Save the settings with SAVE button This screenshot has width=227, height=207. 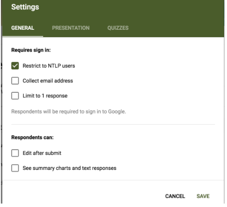click(203, 196)
